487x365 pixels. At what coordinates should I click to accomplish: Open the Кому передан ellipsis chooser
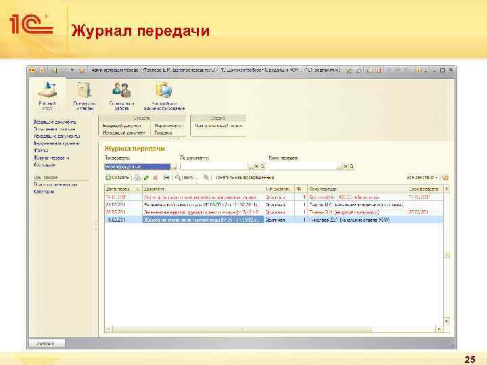pyautogui.click(x=340, y=167)
